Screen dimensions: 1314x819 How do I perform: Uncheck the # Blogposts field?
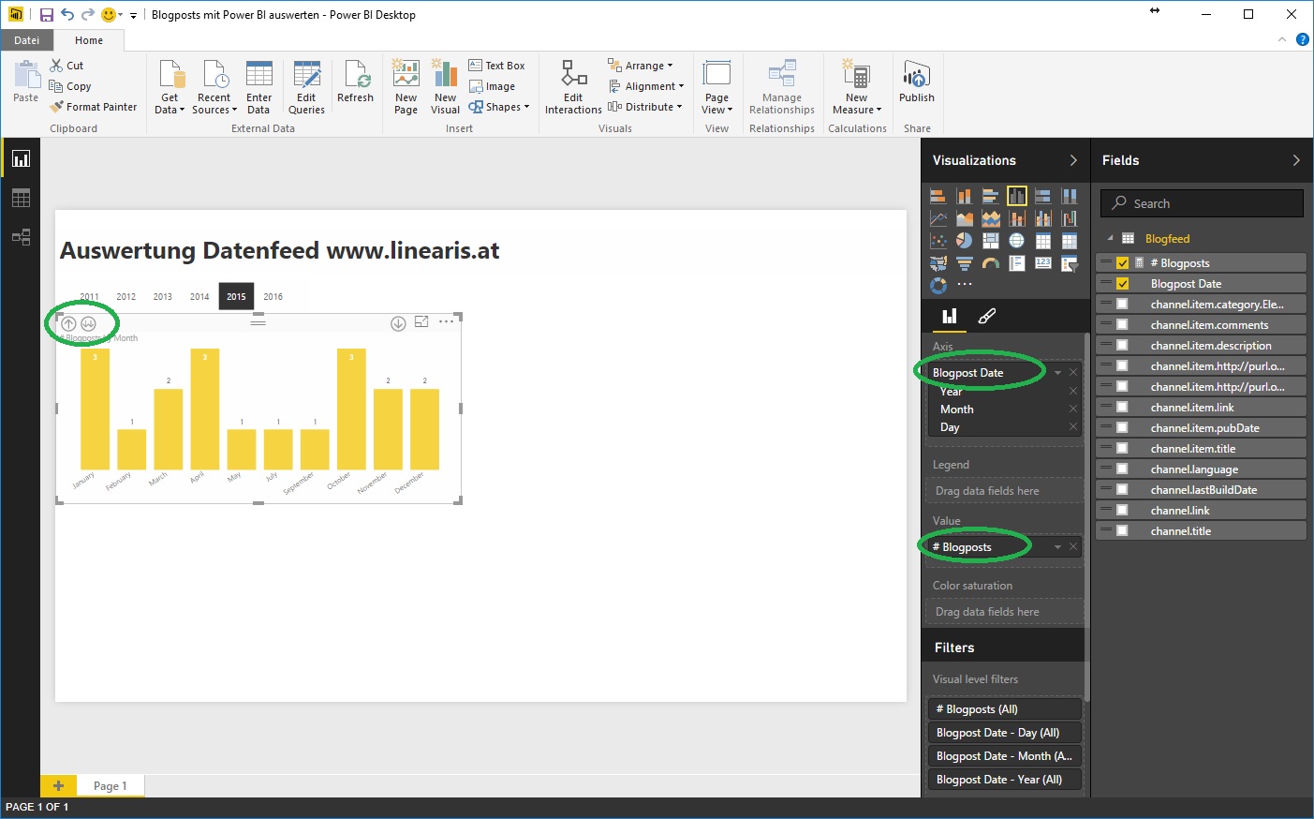click(x=1122, y=263)
